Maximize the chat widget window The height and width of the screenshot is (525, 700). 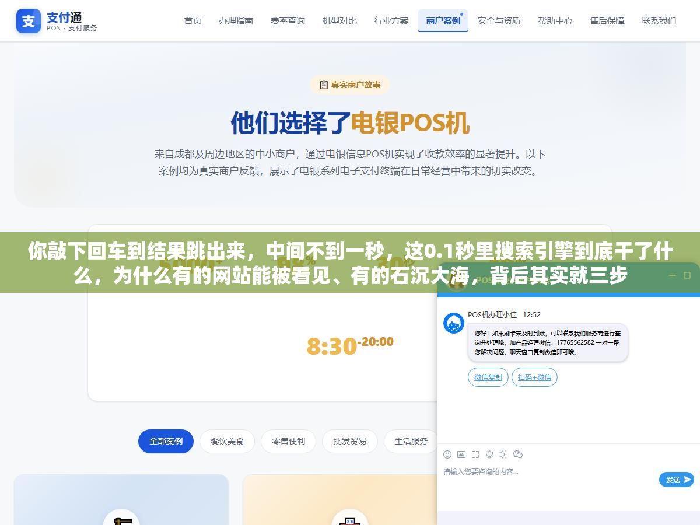(687, 275)
